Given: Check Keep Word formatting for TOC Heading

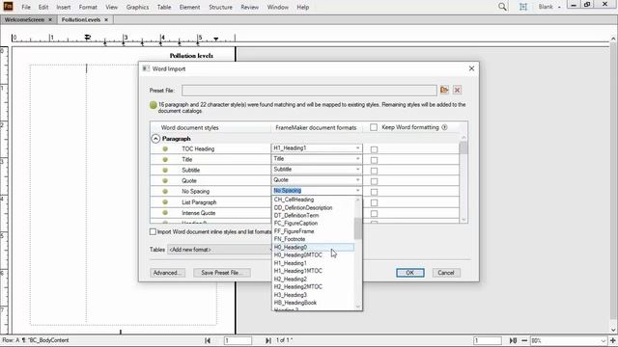Looking at the screenshot, I should [374, 149].
